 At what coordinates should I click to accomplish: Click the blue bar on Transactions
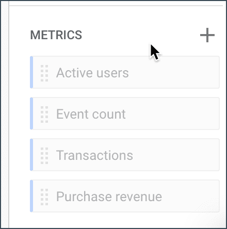(31, 155)
